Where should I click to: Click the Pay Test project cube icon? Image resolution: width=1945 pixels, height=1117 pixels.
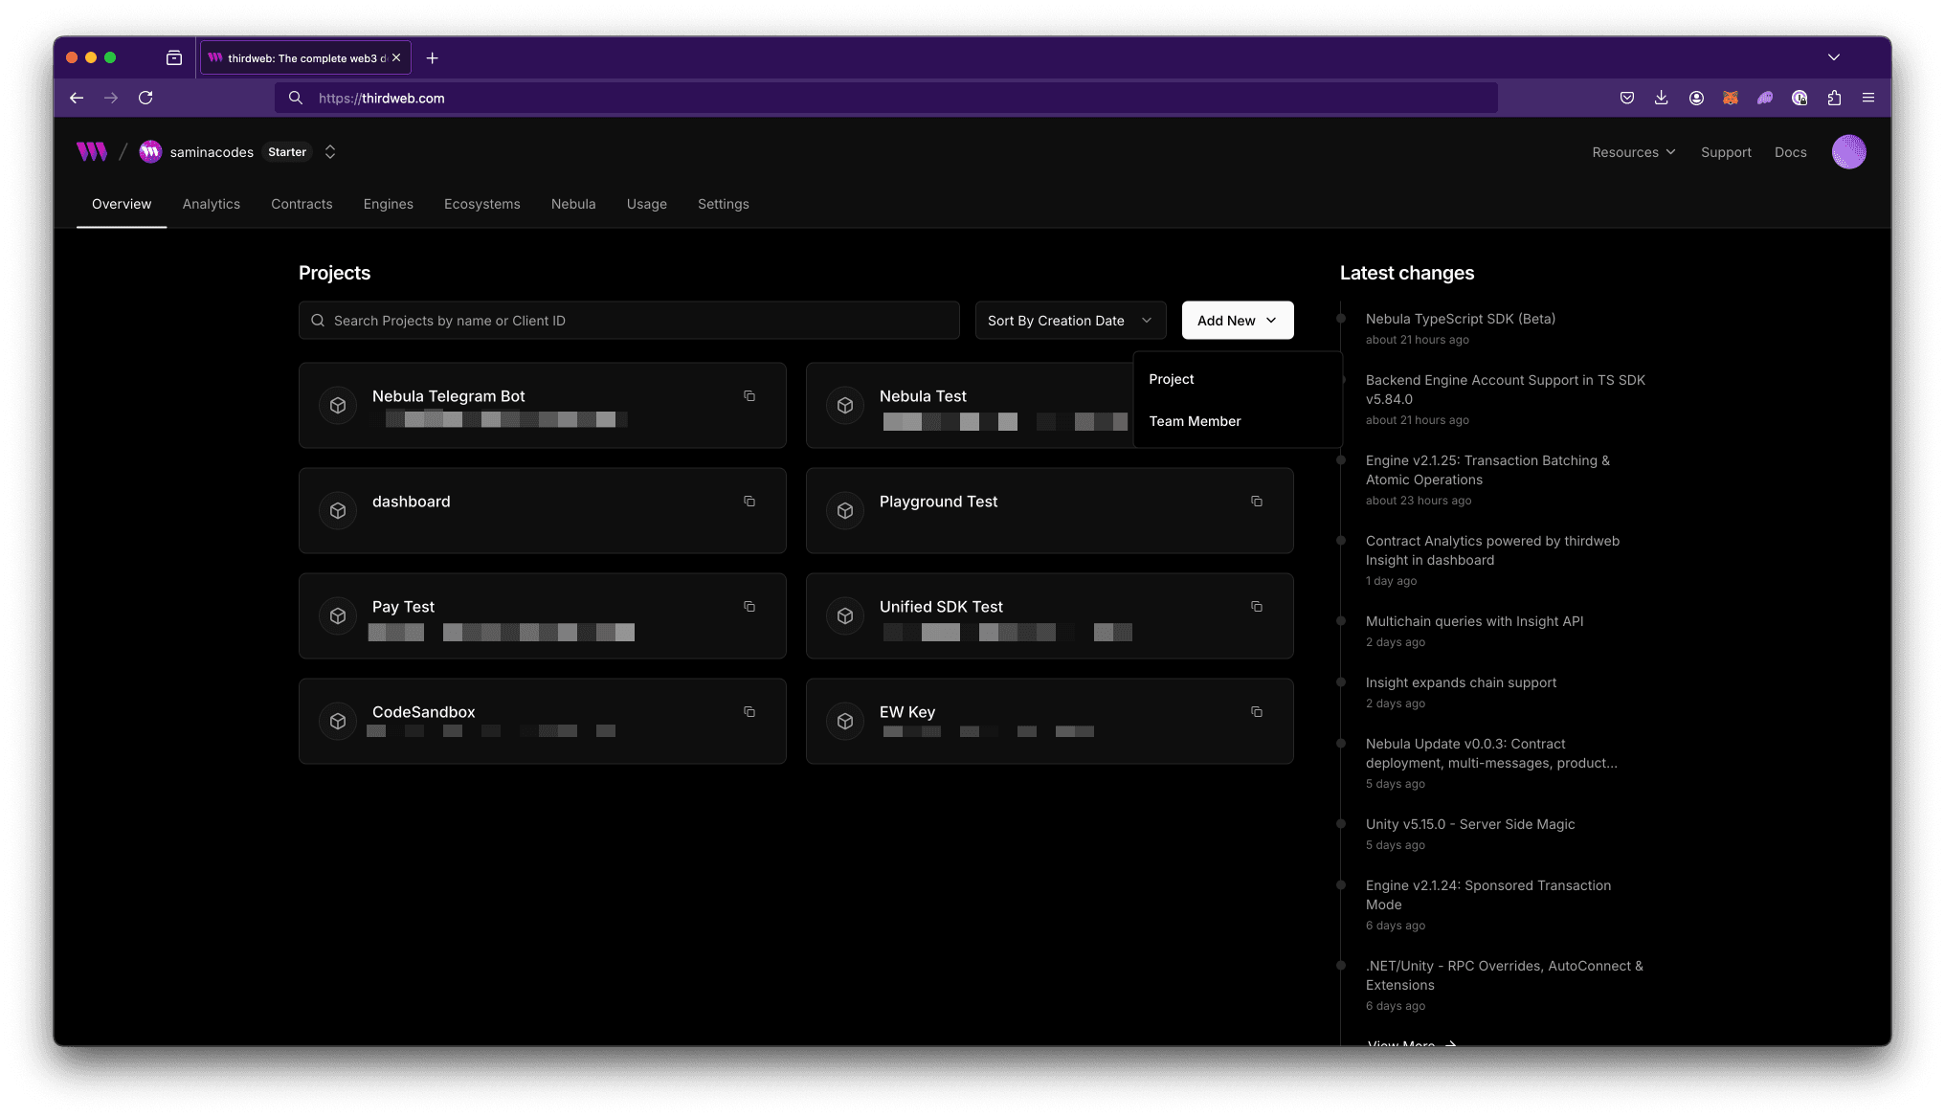click(x=337, y=616)
